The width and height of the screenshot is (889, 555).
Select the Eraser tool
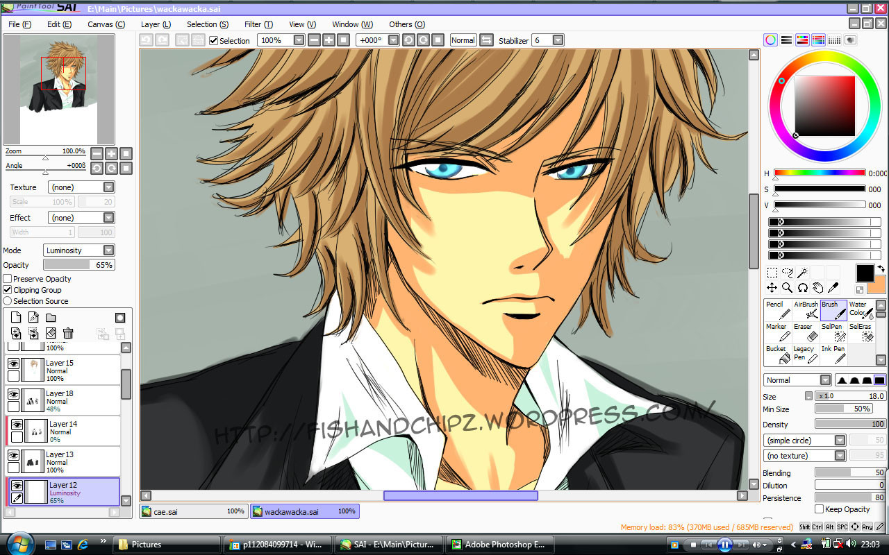(806, 332)
